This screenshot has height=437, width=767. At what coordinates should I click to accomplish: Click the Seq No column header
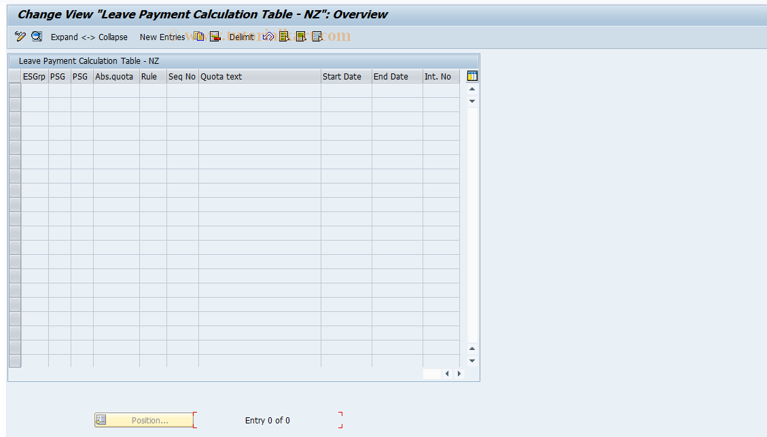tap(183, 76)
